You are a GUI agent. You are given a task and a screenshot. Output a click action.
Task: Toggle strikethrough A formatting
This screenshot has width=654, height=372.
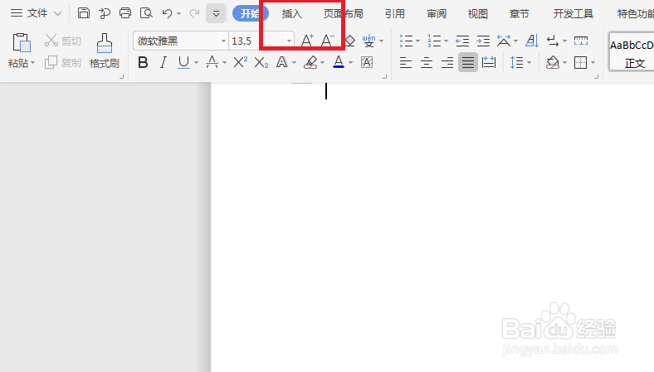(212, 62)
